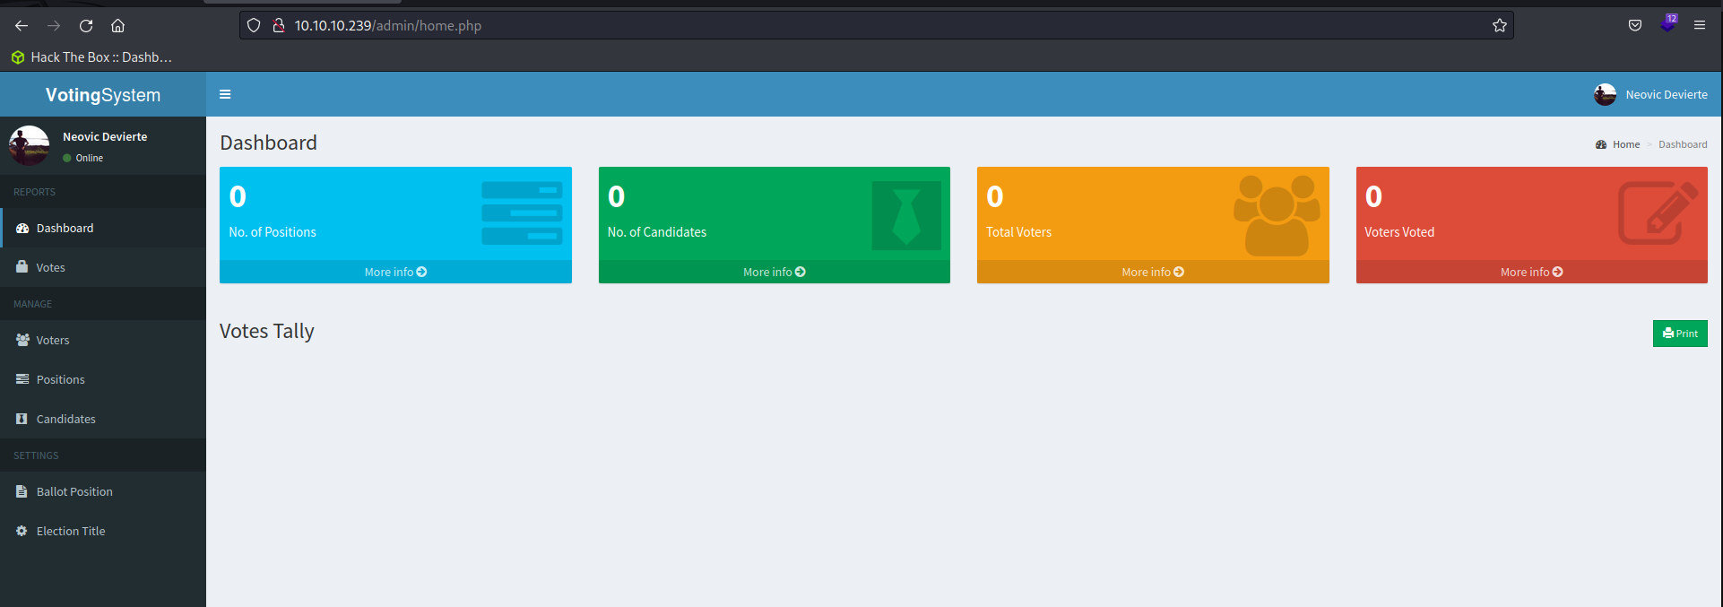Screen dimensions: 1723x607
Task: Open the Election Title settings
Action: coord(103,531)
